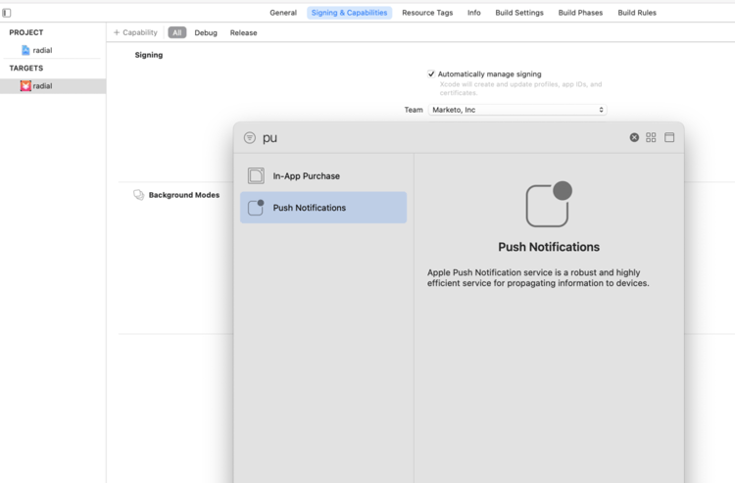The height and width of the screenshot is (483, 735).
Task: Click the Apple Push Notification service description
Action: [x=538, y=278]
